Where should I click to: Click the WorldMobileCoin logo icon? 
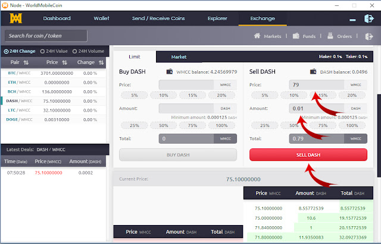click(16, 18)
